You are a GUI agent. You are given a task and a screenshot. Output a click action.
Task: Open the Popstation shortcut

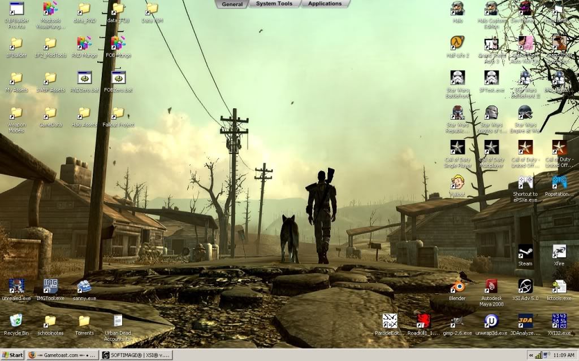559,186
